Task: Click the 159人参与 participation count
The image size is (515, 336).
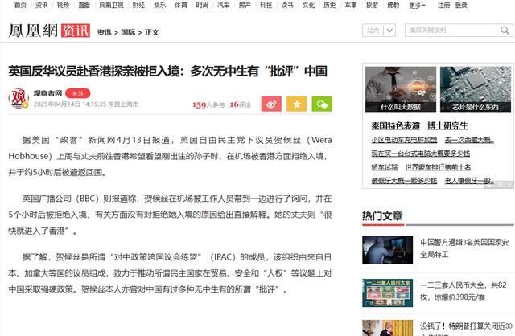Action: click(x=208, y=104)
